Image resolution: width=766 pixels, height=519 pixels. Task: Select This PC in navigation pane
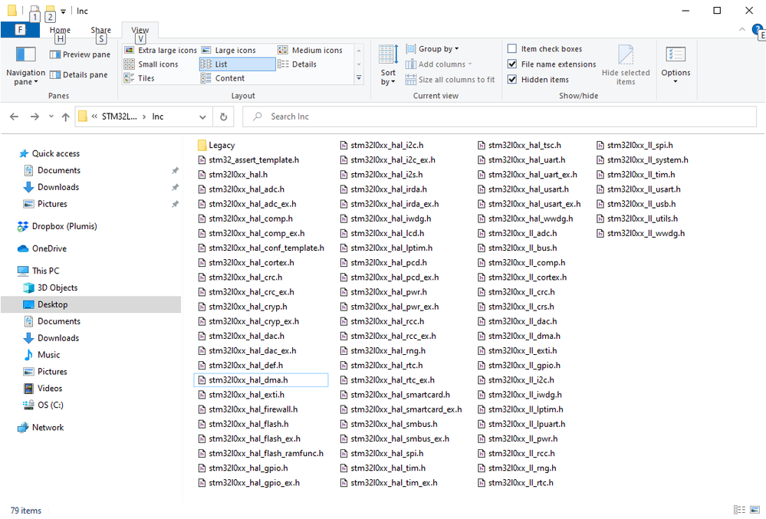click(38, 271)
